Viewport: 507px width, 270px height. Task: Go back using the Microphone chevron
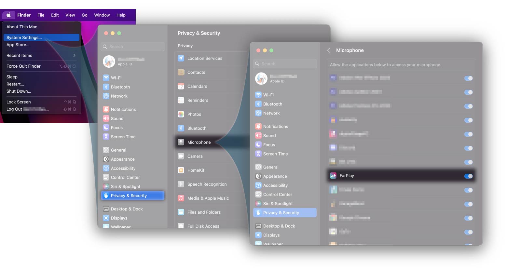pos(329,50)
